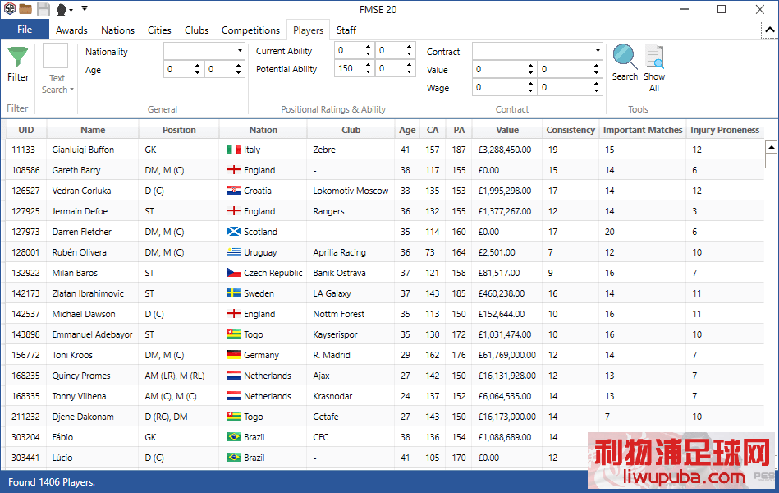Sort by the PA column header
The height and width of the screenshot is (493, 779).
(x=459, y=130)
